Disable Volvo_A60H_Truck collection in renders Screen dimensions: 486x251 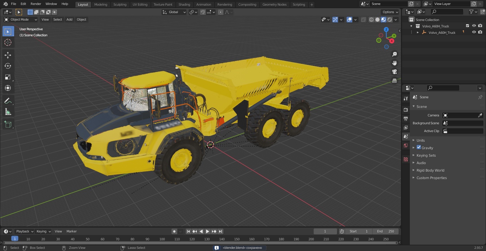pyautogui.click(x=480, y=26)
